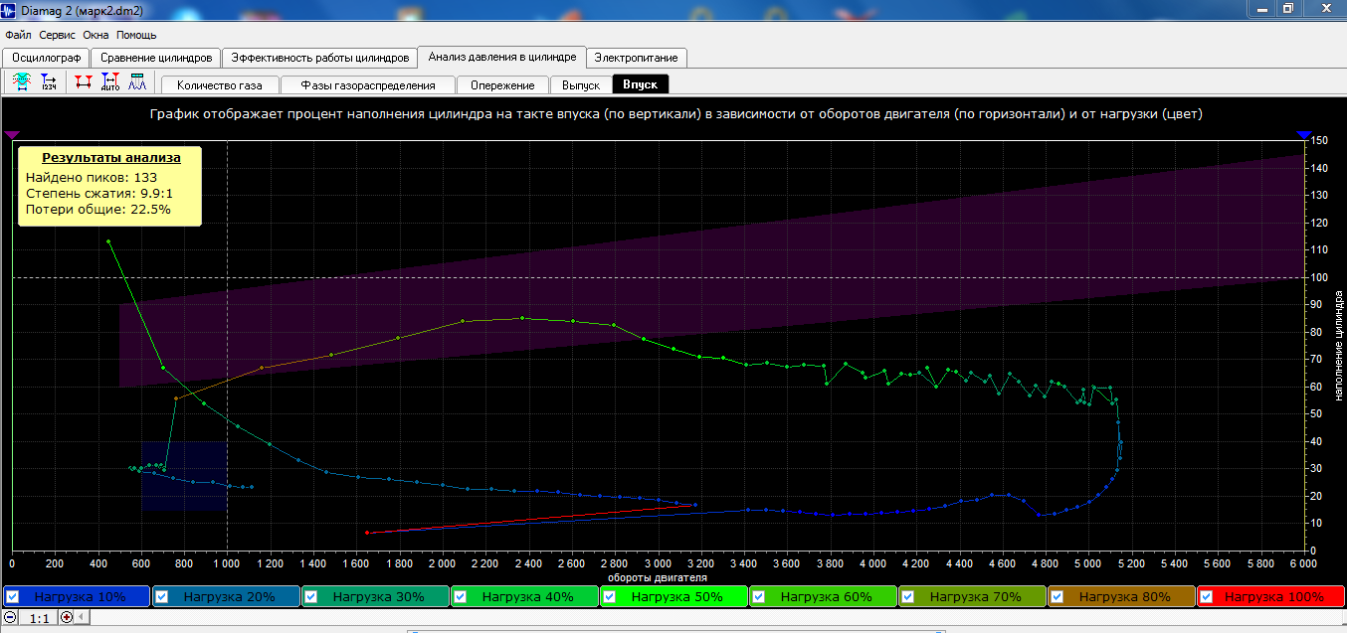
Task: Open the Окна menu
Action: [x=96, y=34]
